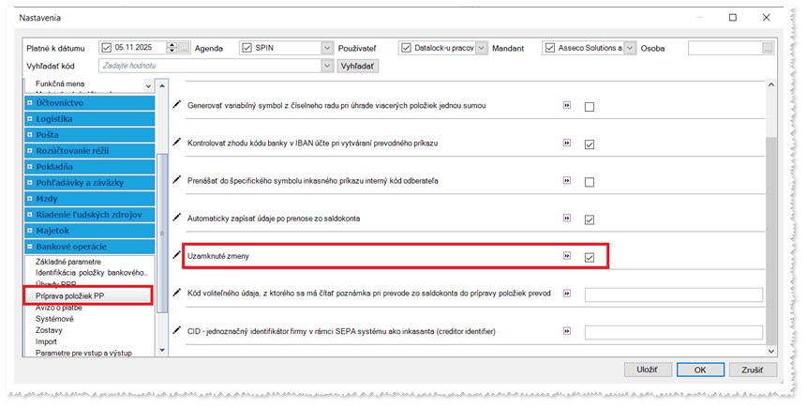Click the right panel vertical scrollbar
The width and height of the screenshot is (807, 408).
point(771,216)
